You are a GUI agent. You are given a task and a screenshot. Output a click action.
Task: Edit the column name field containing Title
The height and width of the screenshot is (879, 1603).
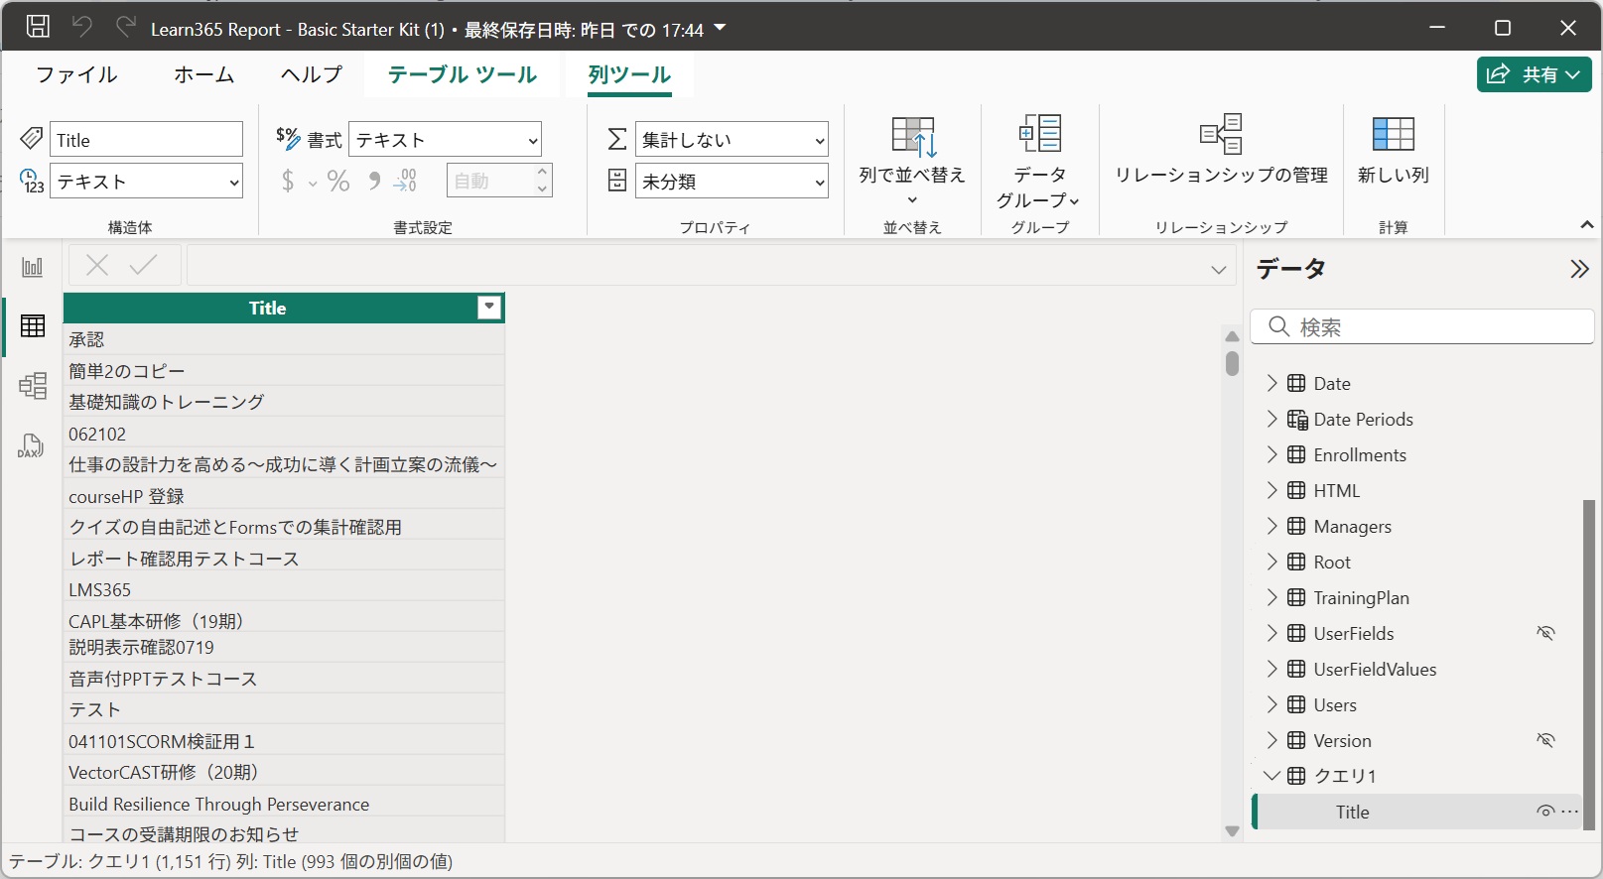coord(147,140)
